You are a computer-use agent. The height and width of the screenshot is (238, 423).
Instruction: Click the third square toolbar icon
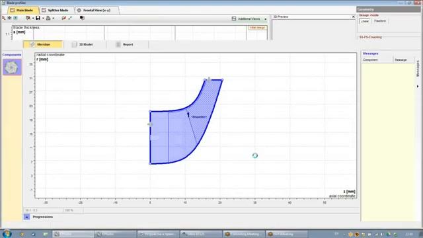tap(15, 18)
